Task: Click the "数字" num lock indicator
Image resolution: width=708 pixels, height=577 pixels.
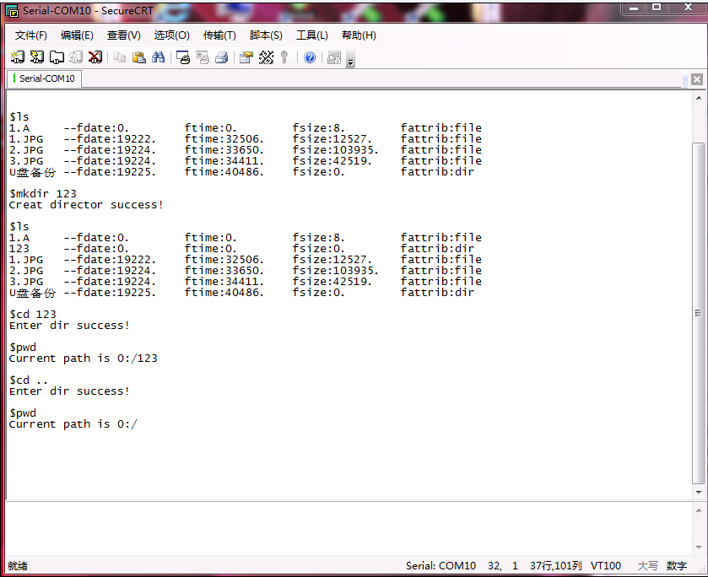Action: [677, 566]
